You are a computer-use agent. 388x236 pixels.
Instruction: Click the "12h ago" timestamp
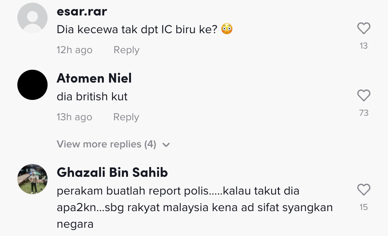click(74, 50)
